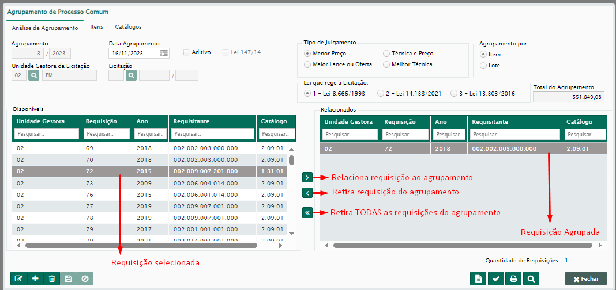Click the document report icon button
This screenshot has width=616, height=290.
tap(478, 278)
